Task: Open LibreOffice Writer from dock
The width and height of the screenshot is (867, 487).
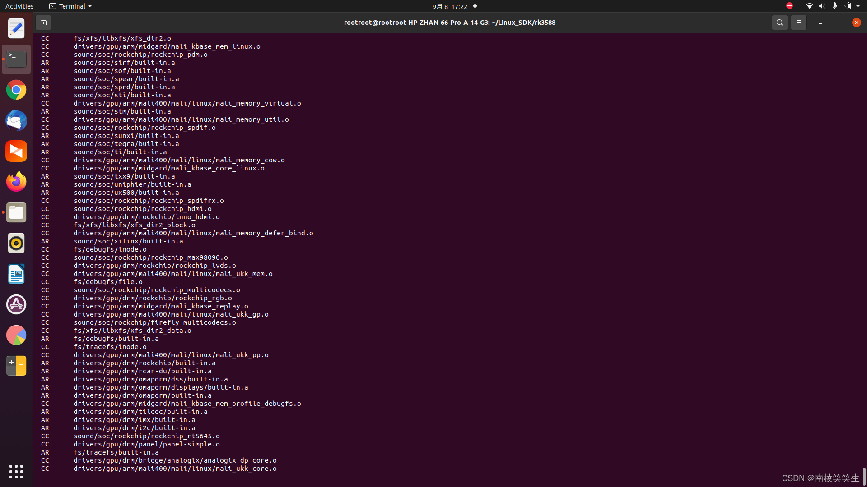Action: coord(16,274)
